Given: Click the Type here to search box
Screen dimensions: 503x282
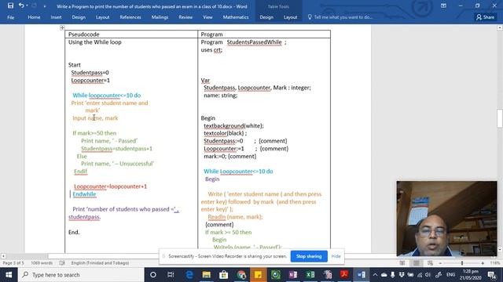Looking at the screenshot, I should tap(81, 275).
